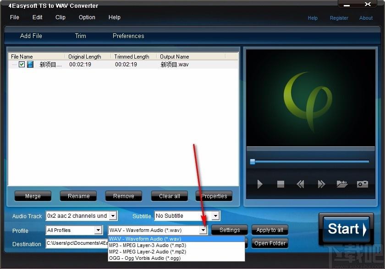Open Preferences from toolbar
Screen dimensions: 385x269
tap(128, 36)
